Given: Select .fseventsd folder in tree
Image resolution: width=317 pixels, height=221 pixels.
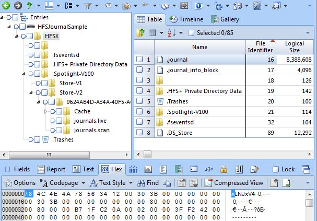Looking at the screenshot, I should 65,55.
